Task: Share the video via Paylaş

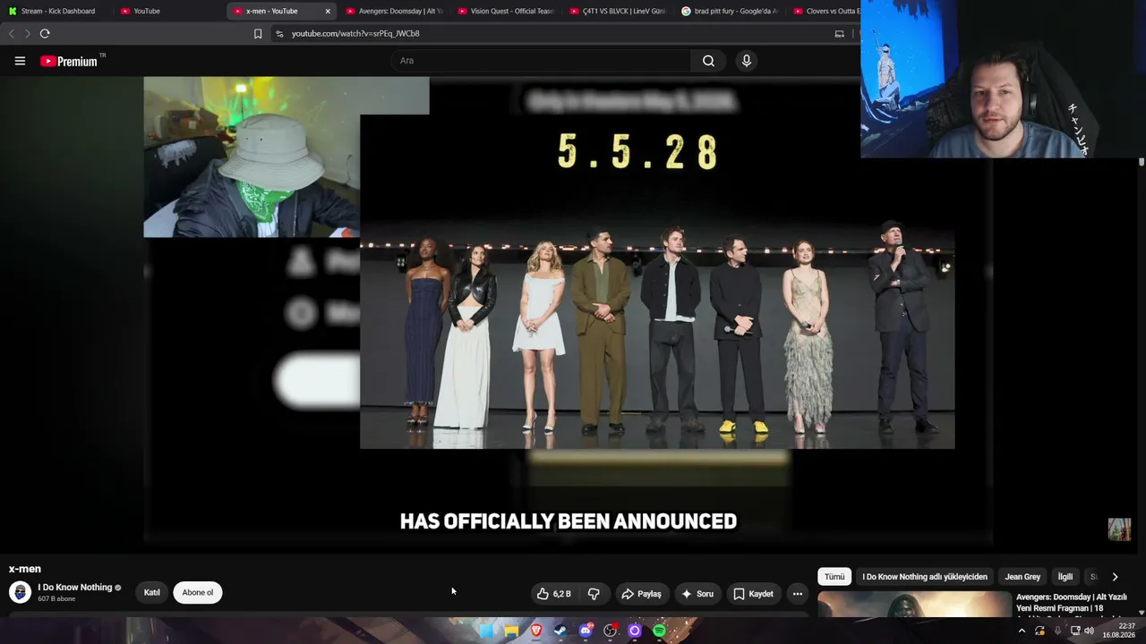Action: [x=641, y=594]
